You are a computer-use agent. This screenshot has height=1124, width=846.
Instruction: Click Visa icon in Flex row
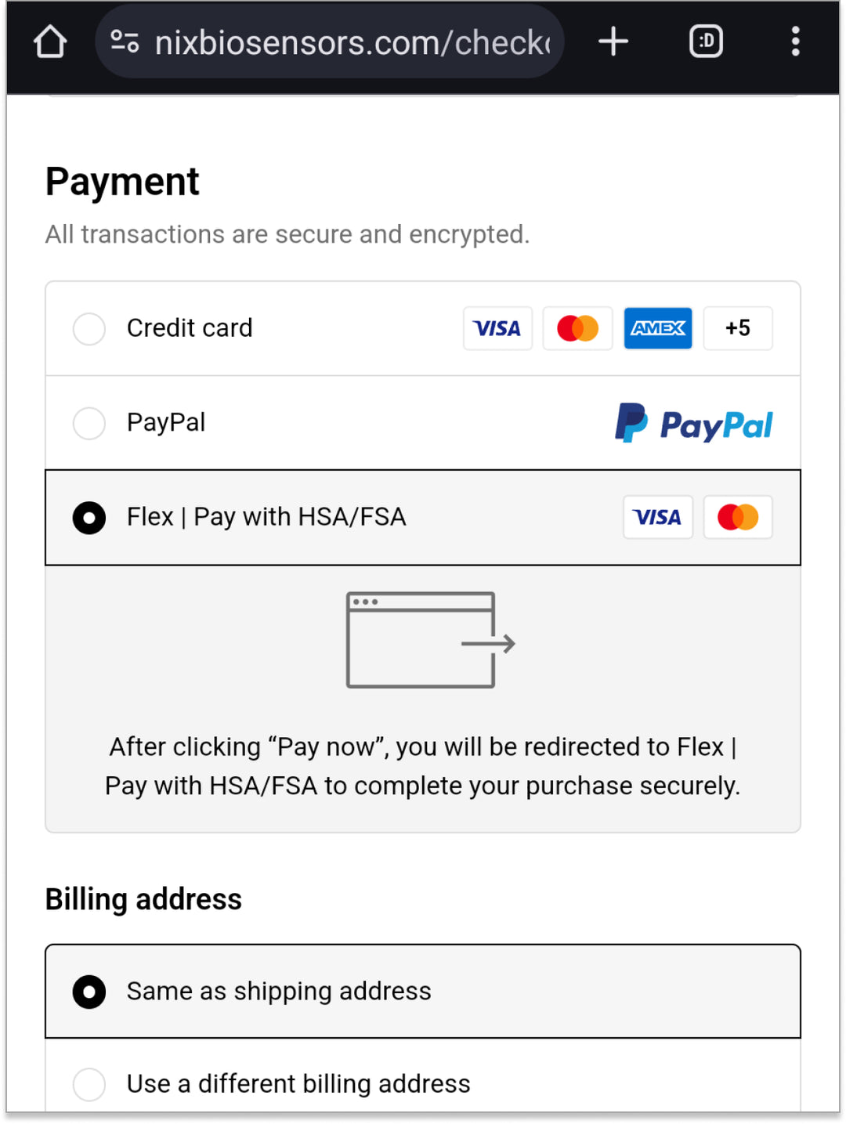[657, 517]
